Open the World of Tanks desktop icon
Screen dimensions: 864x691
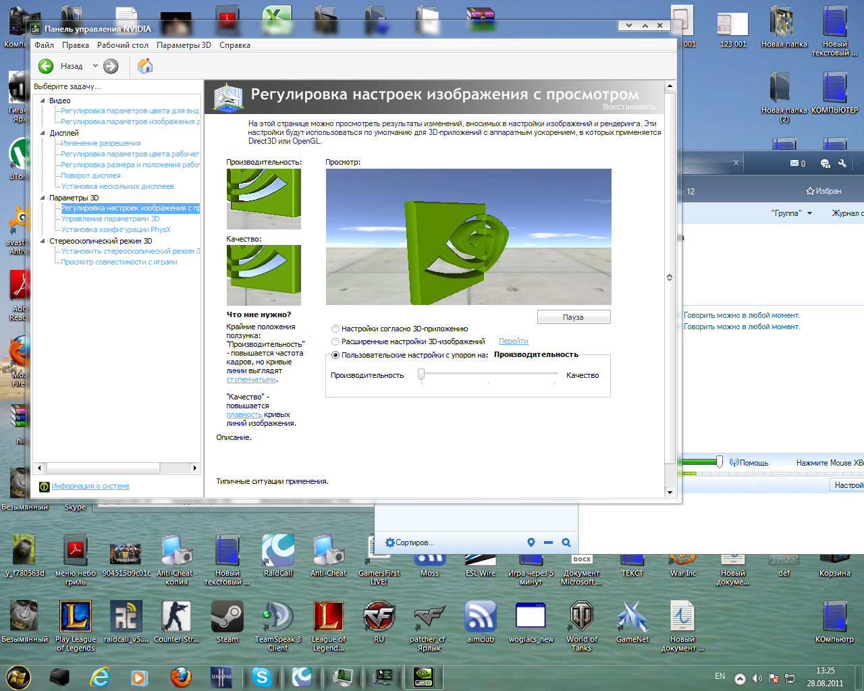[581, 626]
